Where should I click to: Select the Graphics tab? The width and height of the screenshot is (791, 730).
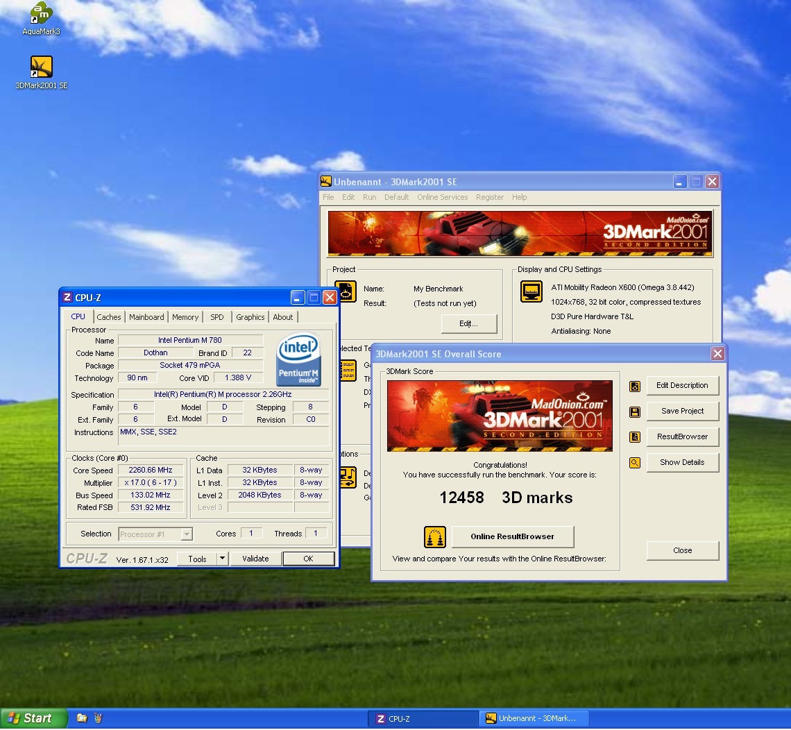click(x=250, y=317)
